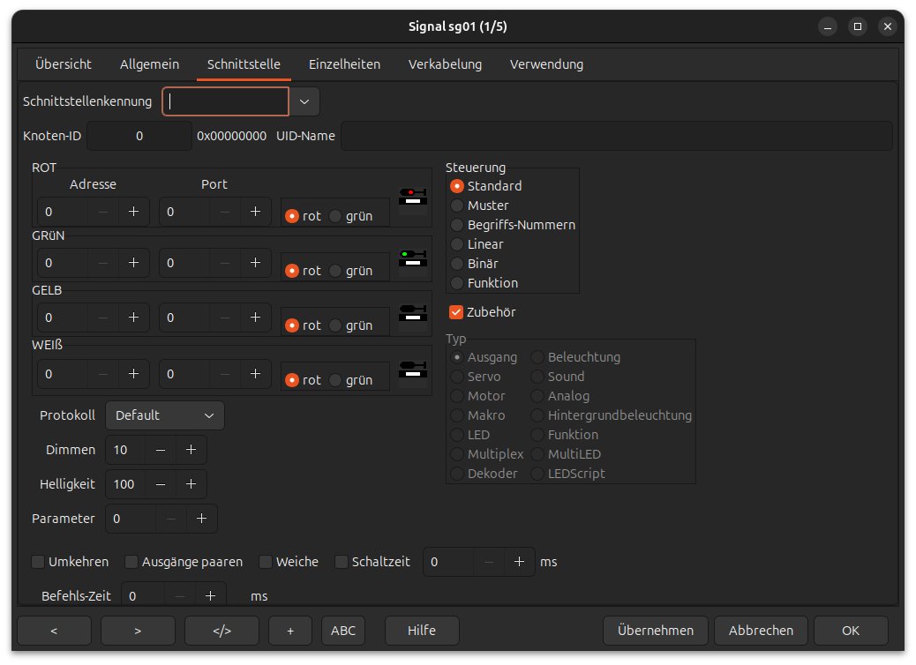The width and height of the screenshot is (916, 665).
Task: Expand the Schnittstellenkennung dropdown arrow
Action: 304,101
